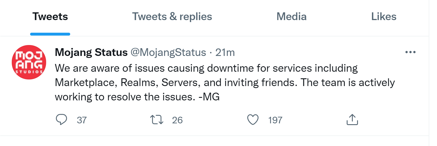Click the share icon under the tweet

352,120
